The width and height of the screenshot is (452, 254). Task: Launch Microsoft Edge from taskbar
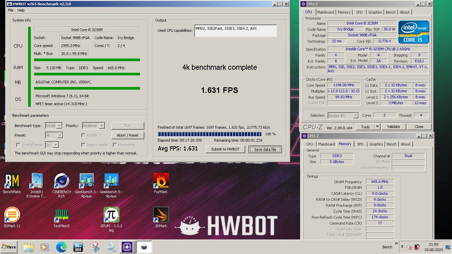[x=61, y=247]
